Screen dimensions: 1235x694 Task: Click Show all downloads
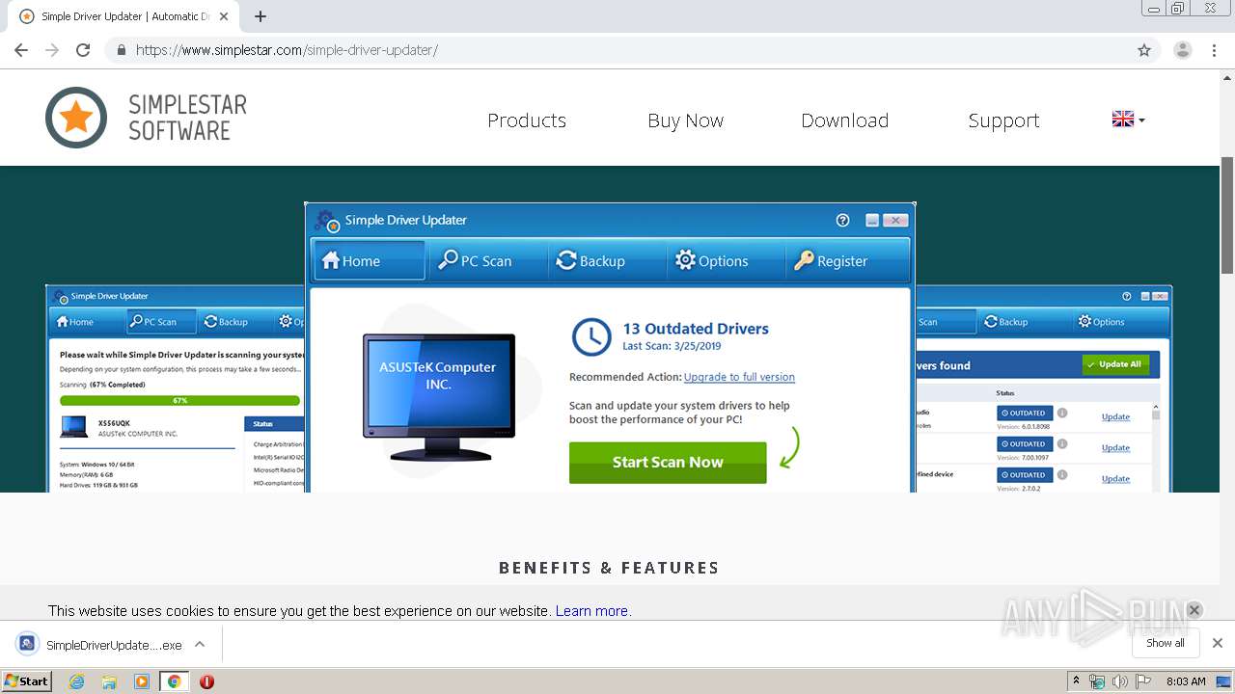tap(1166, 643)
